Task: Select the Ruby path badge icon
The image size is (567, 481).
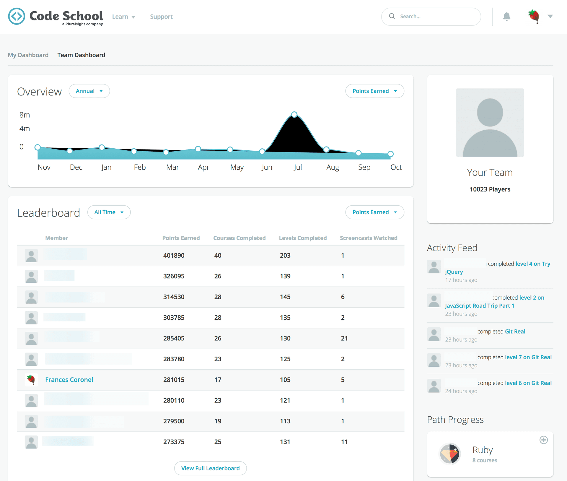Action: (450, 454)
